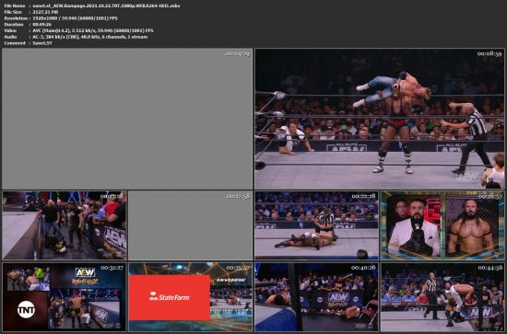Click the 00:22:28 timestamp label
This screenshot has height=334, width=507.
364,196
